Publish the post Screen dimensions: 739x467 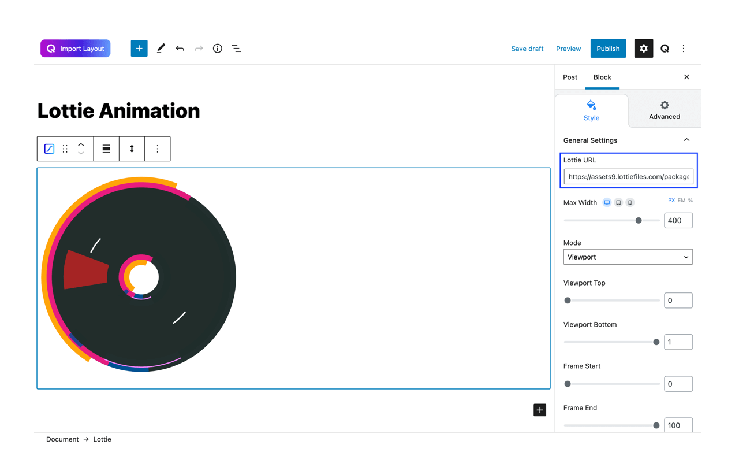pos(608,49)
